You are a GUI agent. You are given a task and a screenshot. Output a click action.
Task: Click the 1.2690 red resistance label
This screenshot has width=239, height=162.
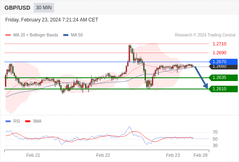click(x=220, y=53)
